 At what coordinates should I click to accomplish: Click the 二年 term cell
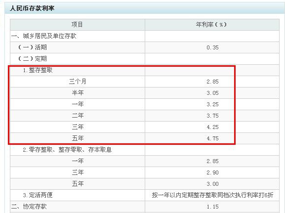tap(78, 116)
